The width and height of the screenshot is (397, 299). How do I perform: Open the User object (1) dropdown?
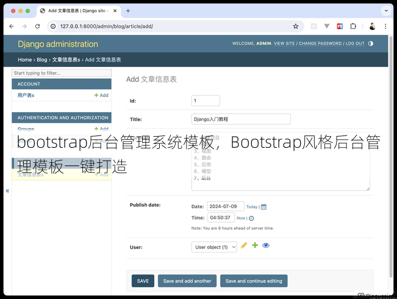pyautogui.click(x=214, y=247)
